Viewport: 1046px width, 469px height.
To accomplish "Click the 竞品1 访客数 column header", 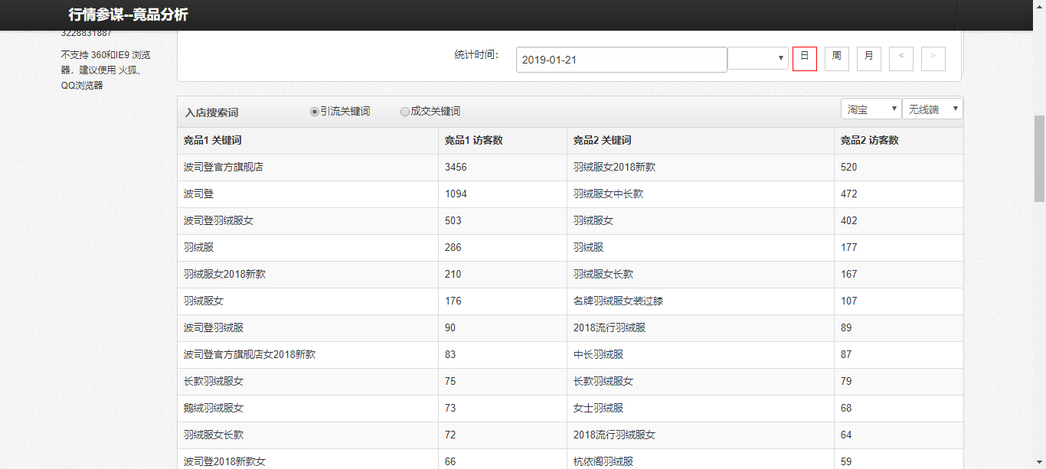I will tap(473, 141).
